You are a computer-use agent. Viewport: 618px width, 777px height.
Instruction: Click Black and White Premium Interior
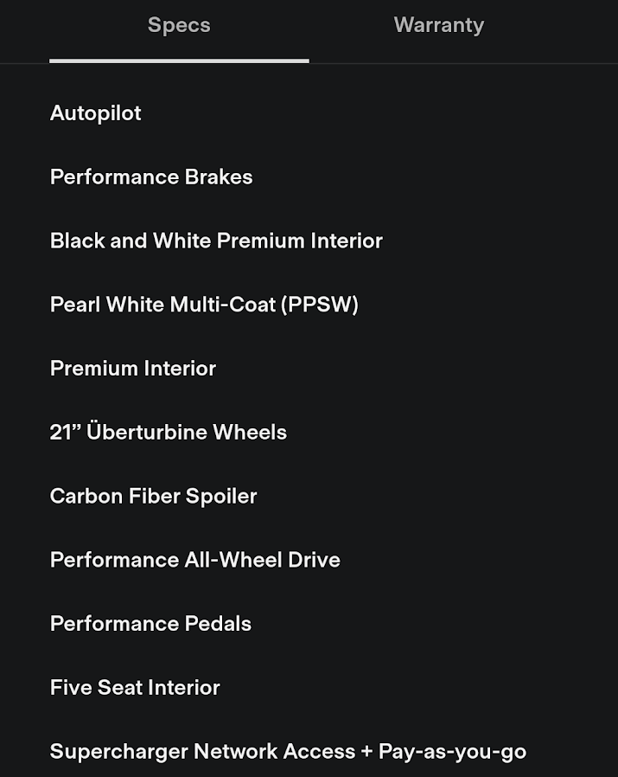point(216,241)
